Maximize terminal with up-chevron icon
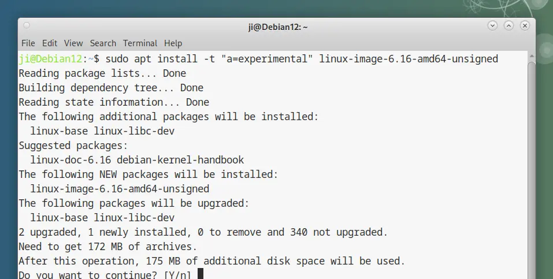The image size is (553, 279). click(x=509, y=26)
